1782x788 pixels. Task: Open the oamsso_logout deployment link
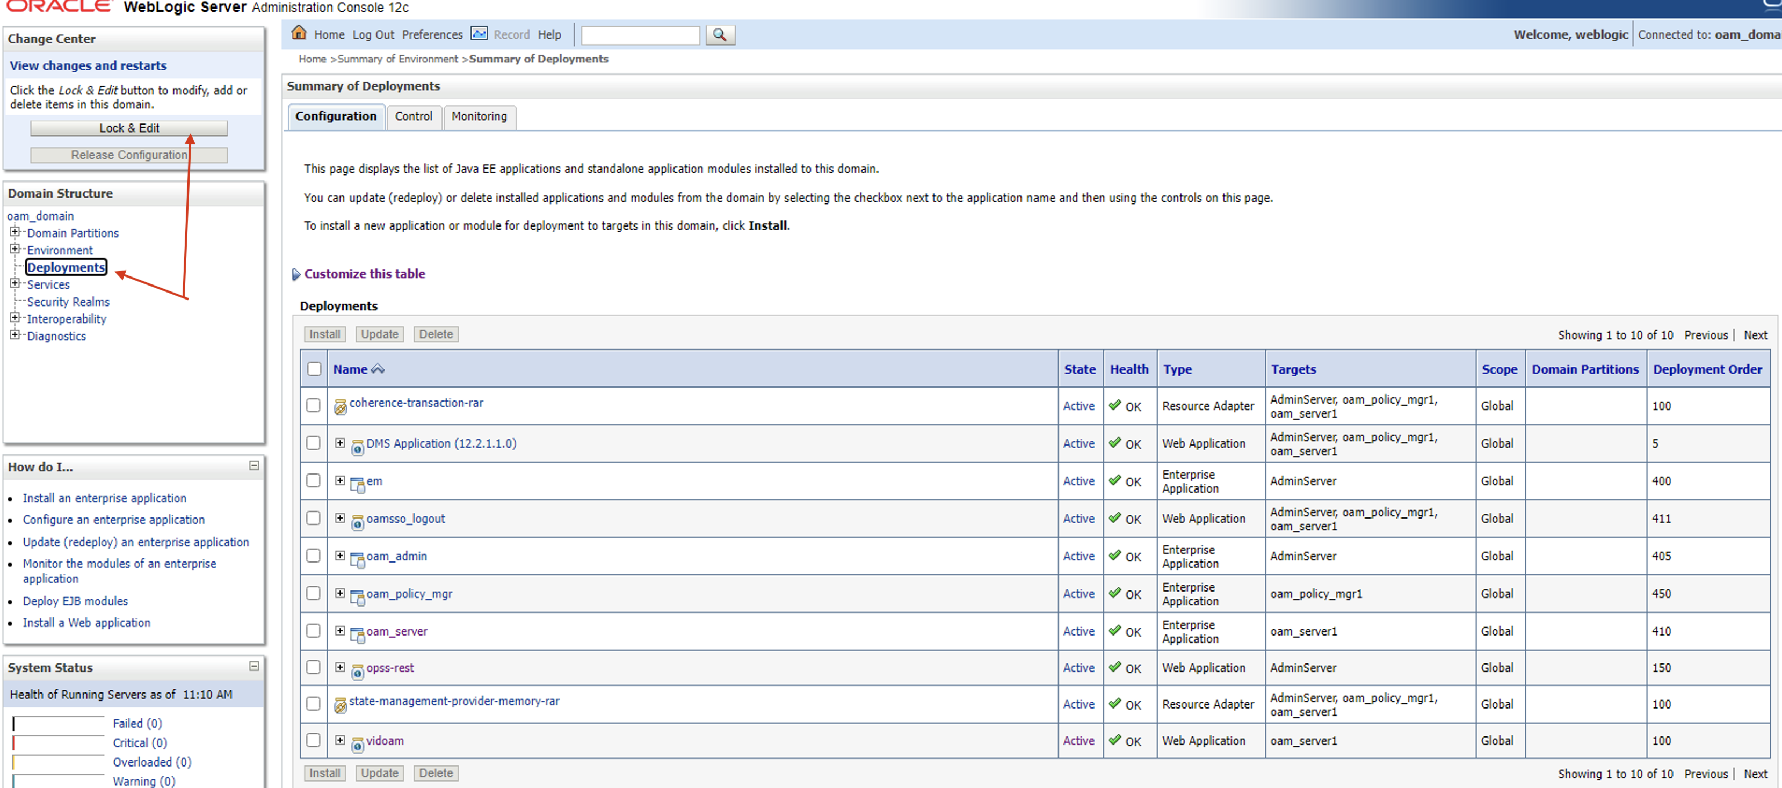(405, 519)
